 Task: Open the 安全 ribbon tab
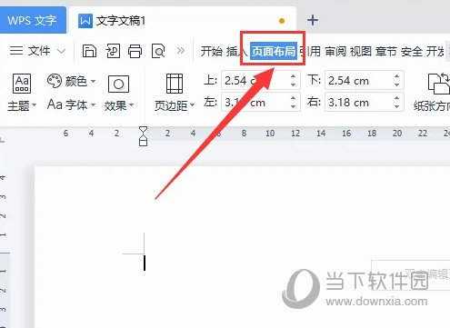click(x=412, y=51)
